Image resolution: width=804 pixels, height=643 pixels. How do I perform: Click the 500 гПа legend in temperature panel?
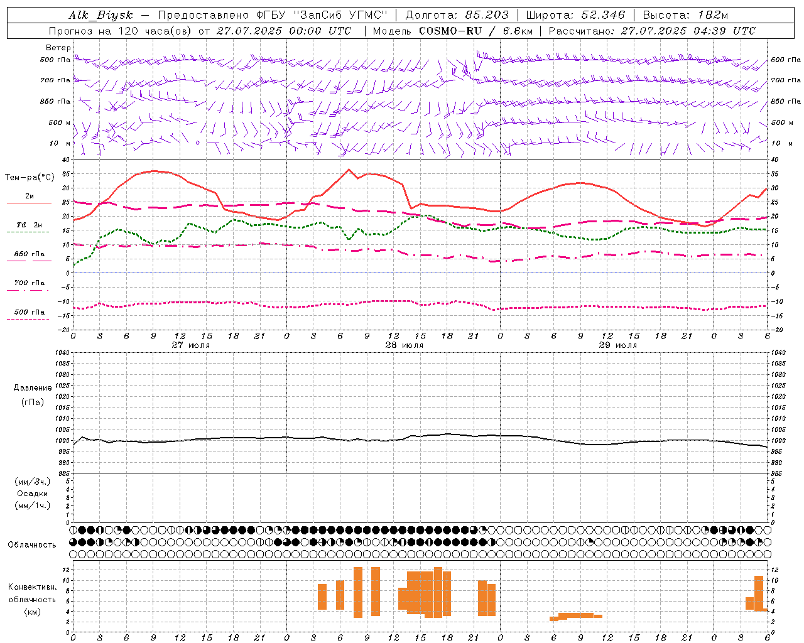tap(30, 312)
